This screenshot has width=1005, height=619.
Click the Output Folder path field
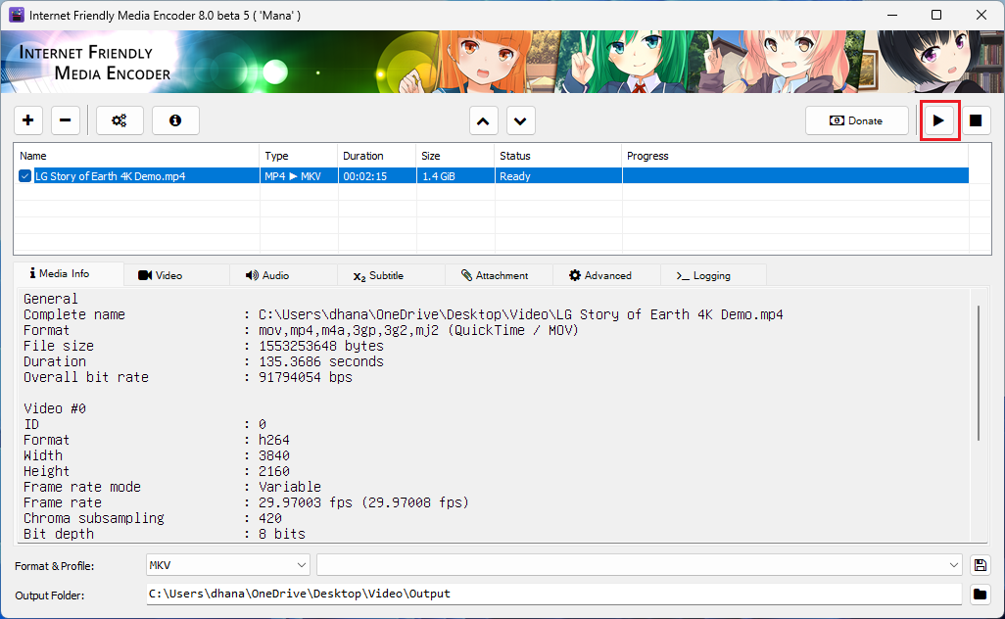click(x=553, y=594)
